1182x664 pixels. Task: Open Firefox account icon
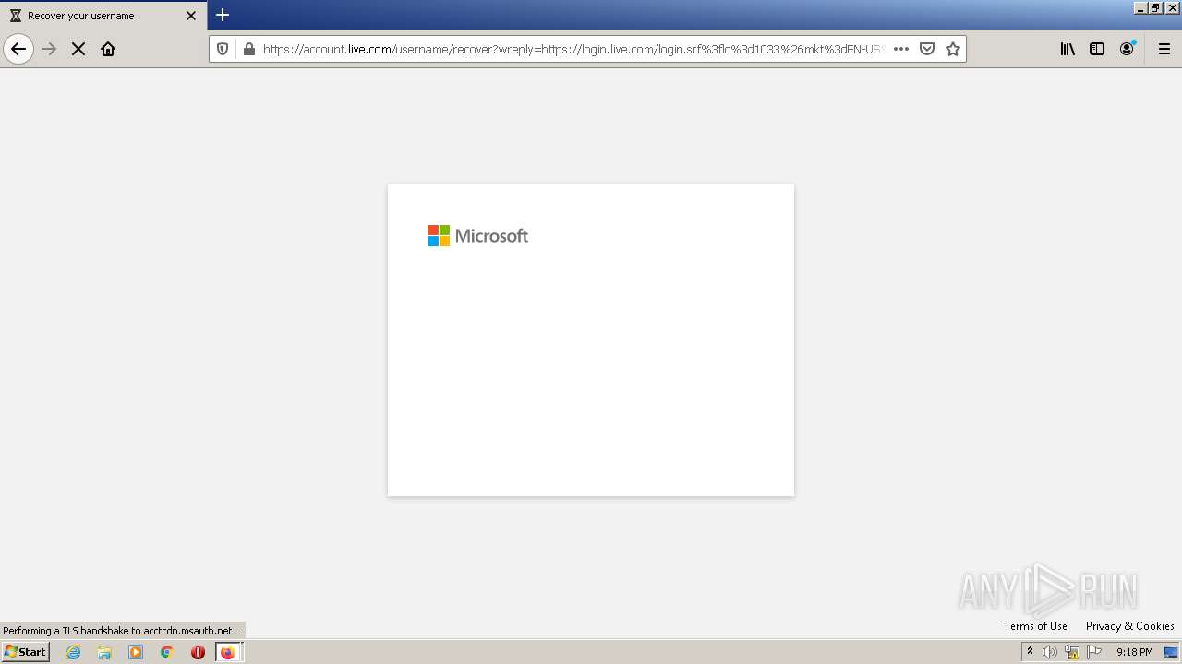tap(1127, 49)
